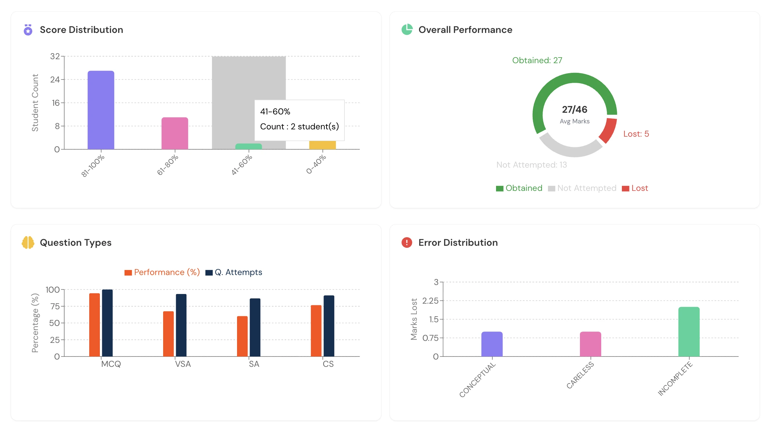The width and height of the screenshot is (773, 429).
Task: Hide the Performance (%) series via legend
Action: tap(162, 272)
